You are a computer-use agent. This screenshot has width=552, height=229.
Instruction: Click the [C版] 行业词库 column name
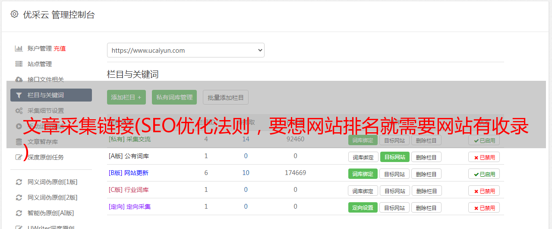click(129, 190)
